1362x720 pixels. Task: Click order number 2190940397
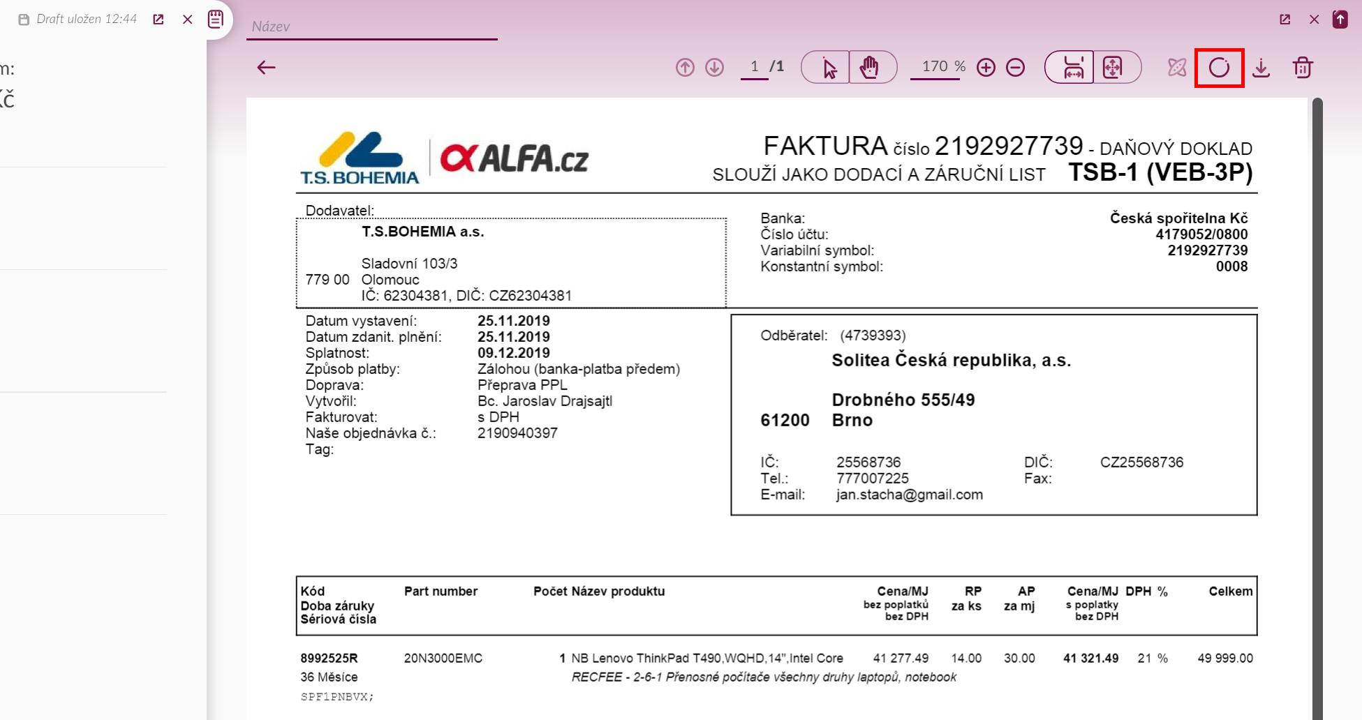point(517,433)
